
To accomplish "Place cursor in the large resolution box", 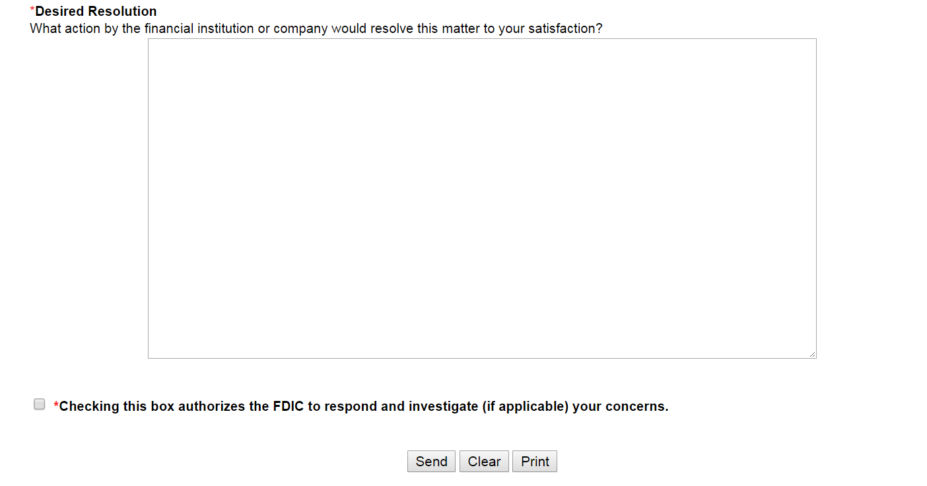I will tap(482, 198).
